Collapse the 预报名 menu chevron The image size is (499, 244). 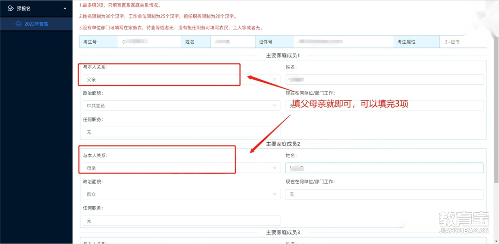[65, 8]
